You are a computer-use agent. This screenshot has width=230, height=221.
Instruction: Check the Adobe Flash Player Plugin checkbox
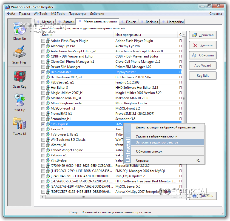(43, 41)
